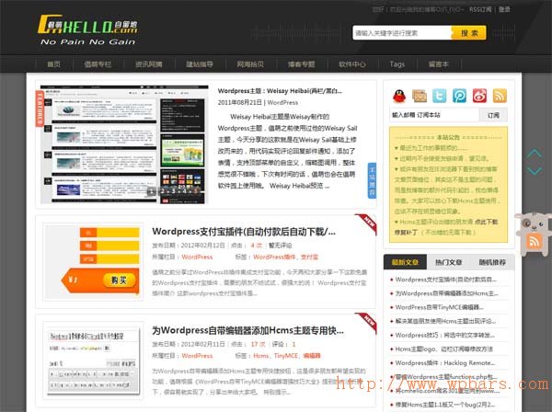Open sidebar link Wordpress插件：Hacklog Remote...
Image resolution: width=552 pixels, height=412 pixels.
[x=445, y=362]
